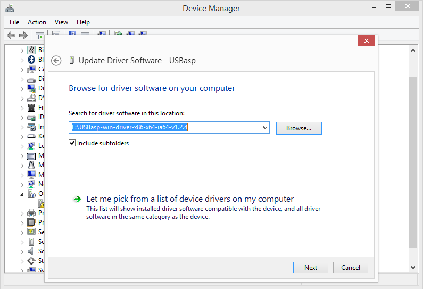Click the fingerprint biometric devices icon
Viewport: 423px width, 289px height.
tap(31, 50)
